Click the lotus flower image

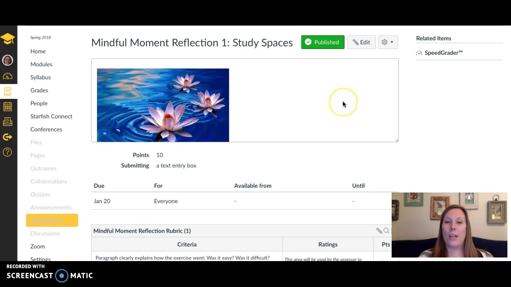tap(163, 105)
